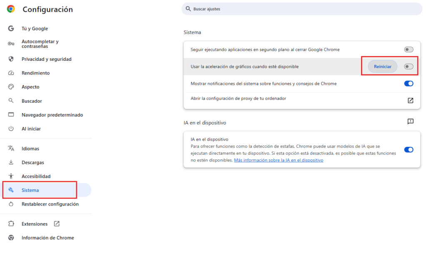Click the feedback icon beside IA en el dispositivo
The image size is (426, 253).
[x=411, y=121]
